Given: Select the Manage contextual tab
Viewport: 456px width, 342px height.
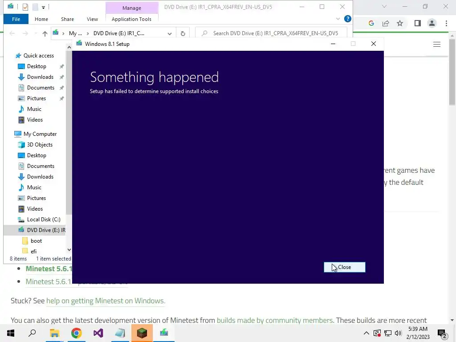Looking at the screenshot, I should coord(132,8).
